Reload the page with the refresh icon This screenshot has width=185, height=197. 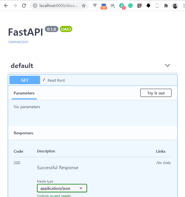pos(24,6)
